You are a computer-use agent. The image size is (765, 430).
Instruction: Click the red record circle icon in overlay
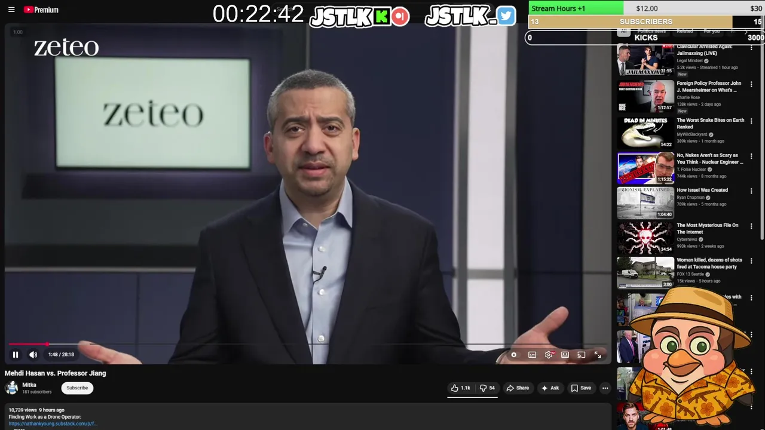[400, 16]
